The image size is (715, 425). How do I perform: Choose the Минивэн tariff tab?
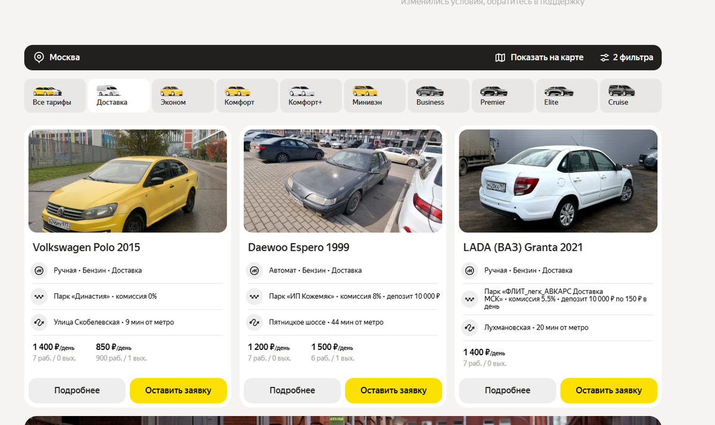click(x=375, y=95)
